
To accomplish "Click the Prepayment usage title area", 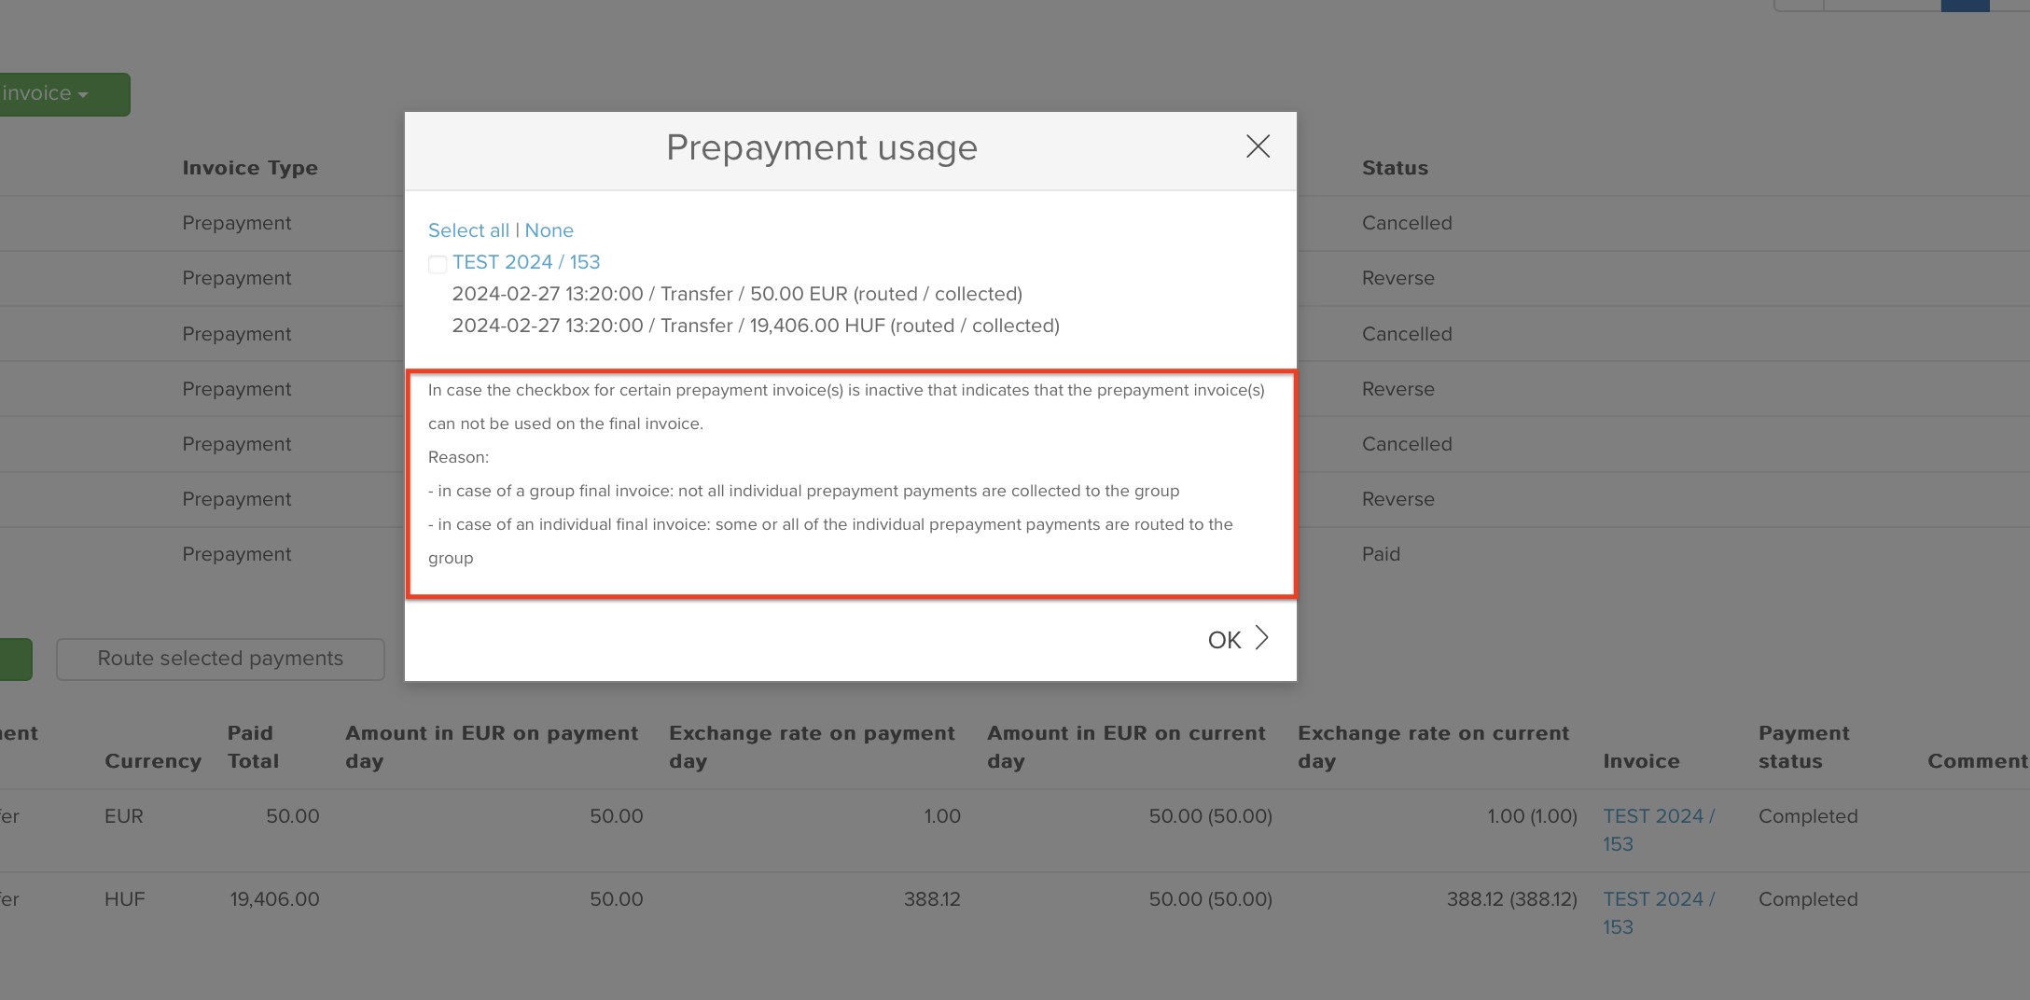I will [x=821, y=147].
